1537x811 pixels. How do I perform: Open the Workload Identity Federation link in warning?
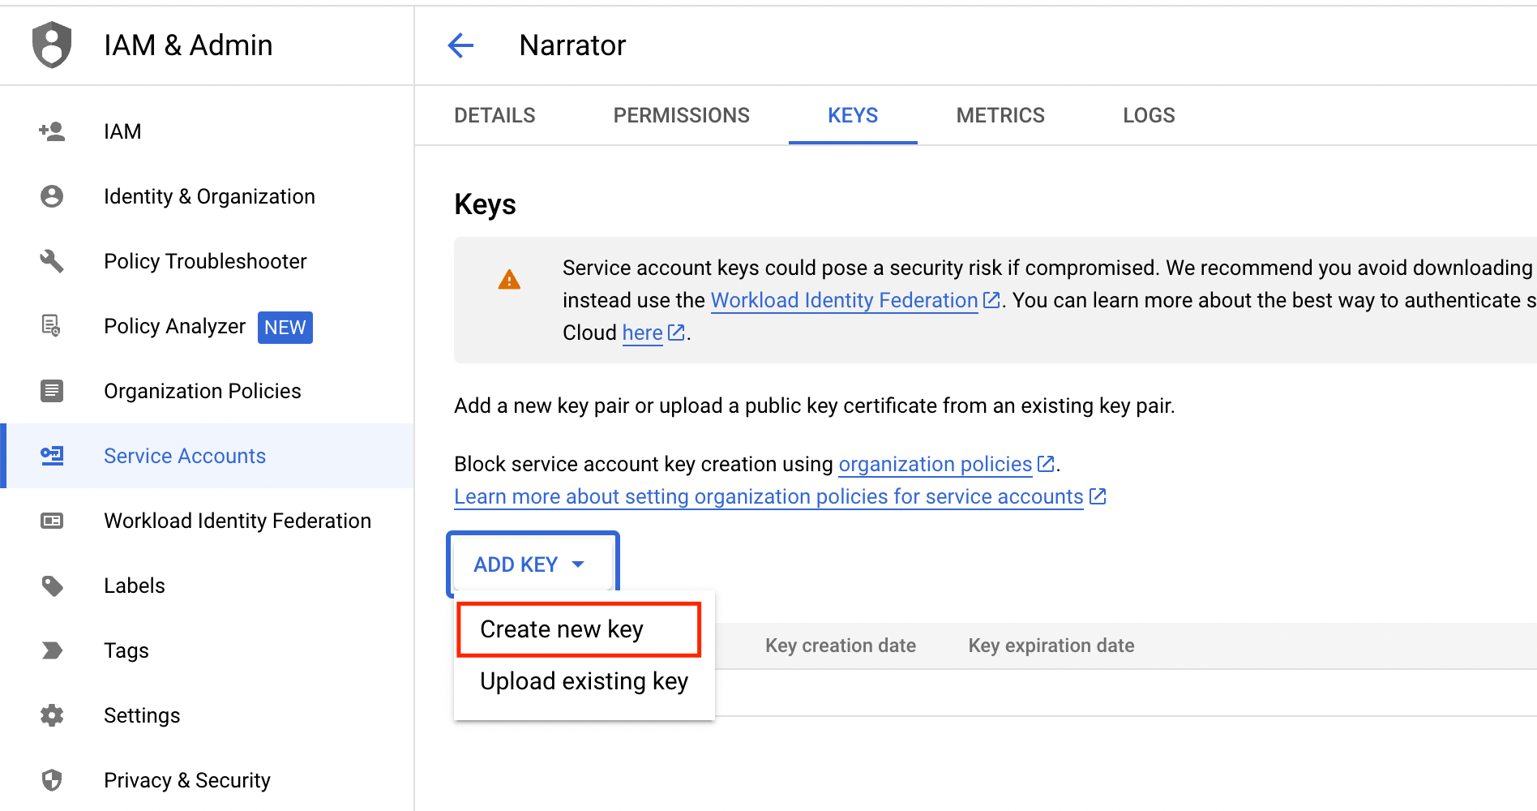[844, 300]
